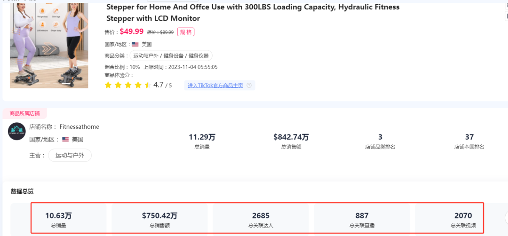Click the 商品所属店铺 section label
Screen dimensions: 508x236
click(x=25, y=114)
